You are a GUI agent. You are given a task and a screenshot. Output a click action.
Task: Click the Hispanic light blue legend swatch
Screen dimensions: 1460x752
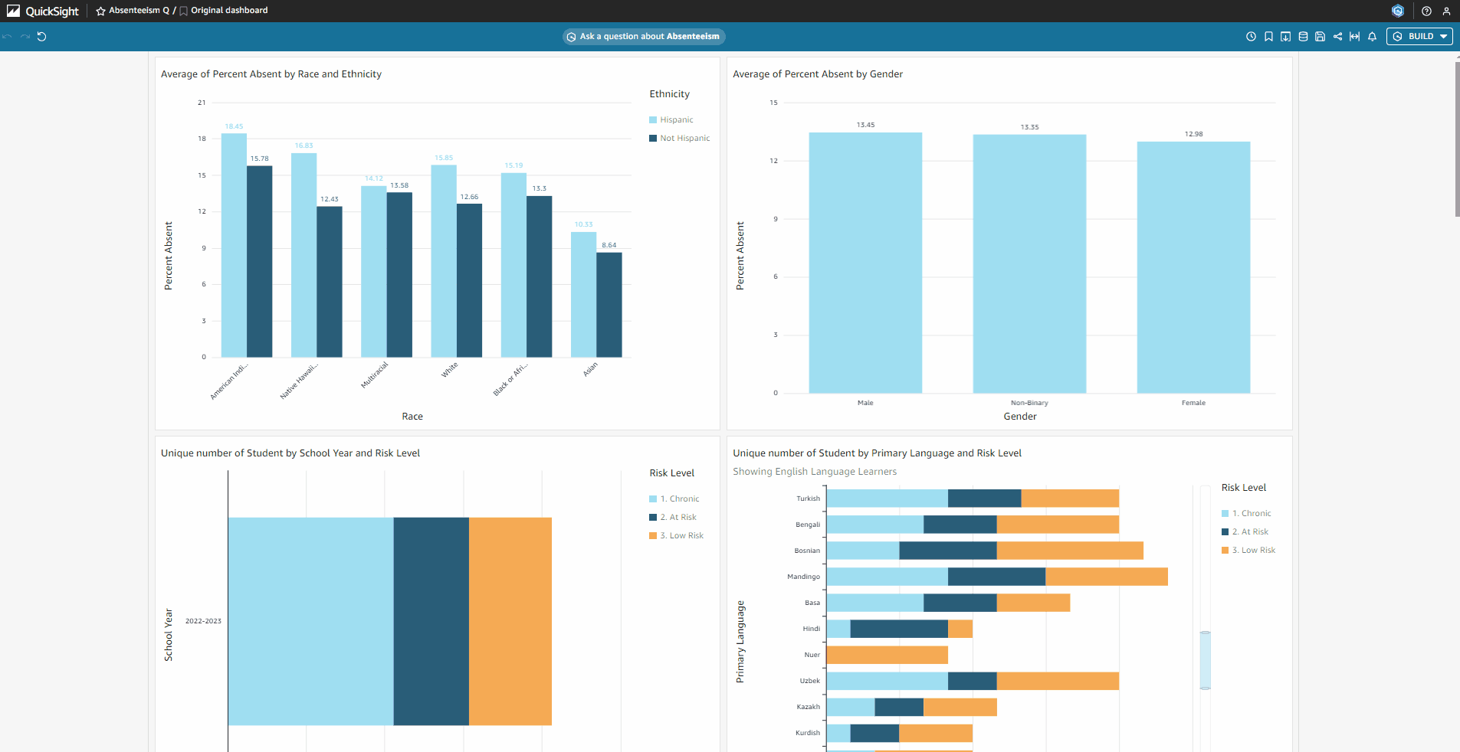click(653, 119)
